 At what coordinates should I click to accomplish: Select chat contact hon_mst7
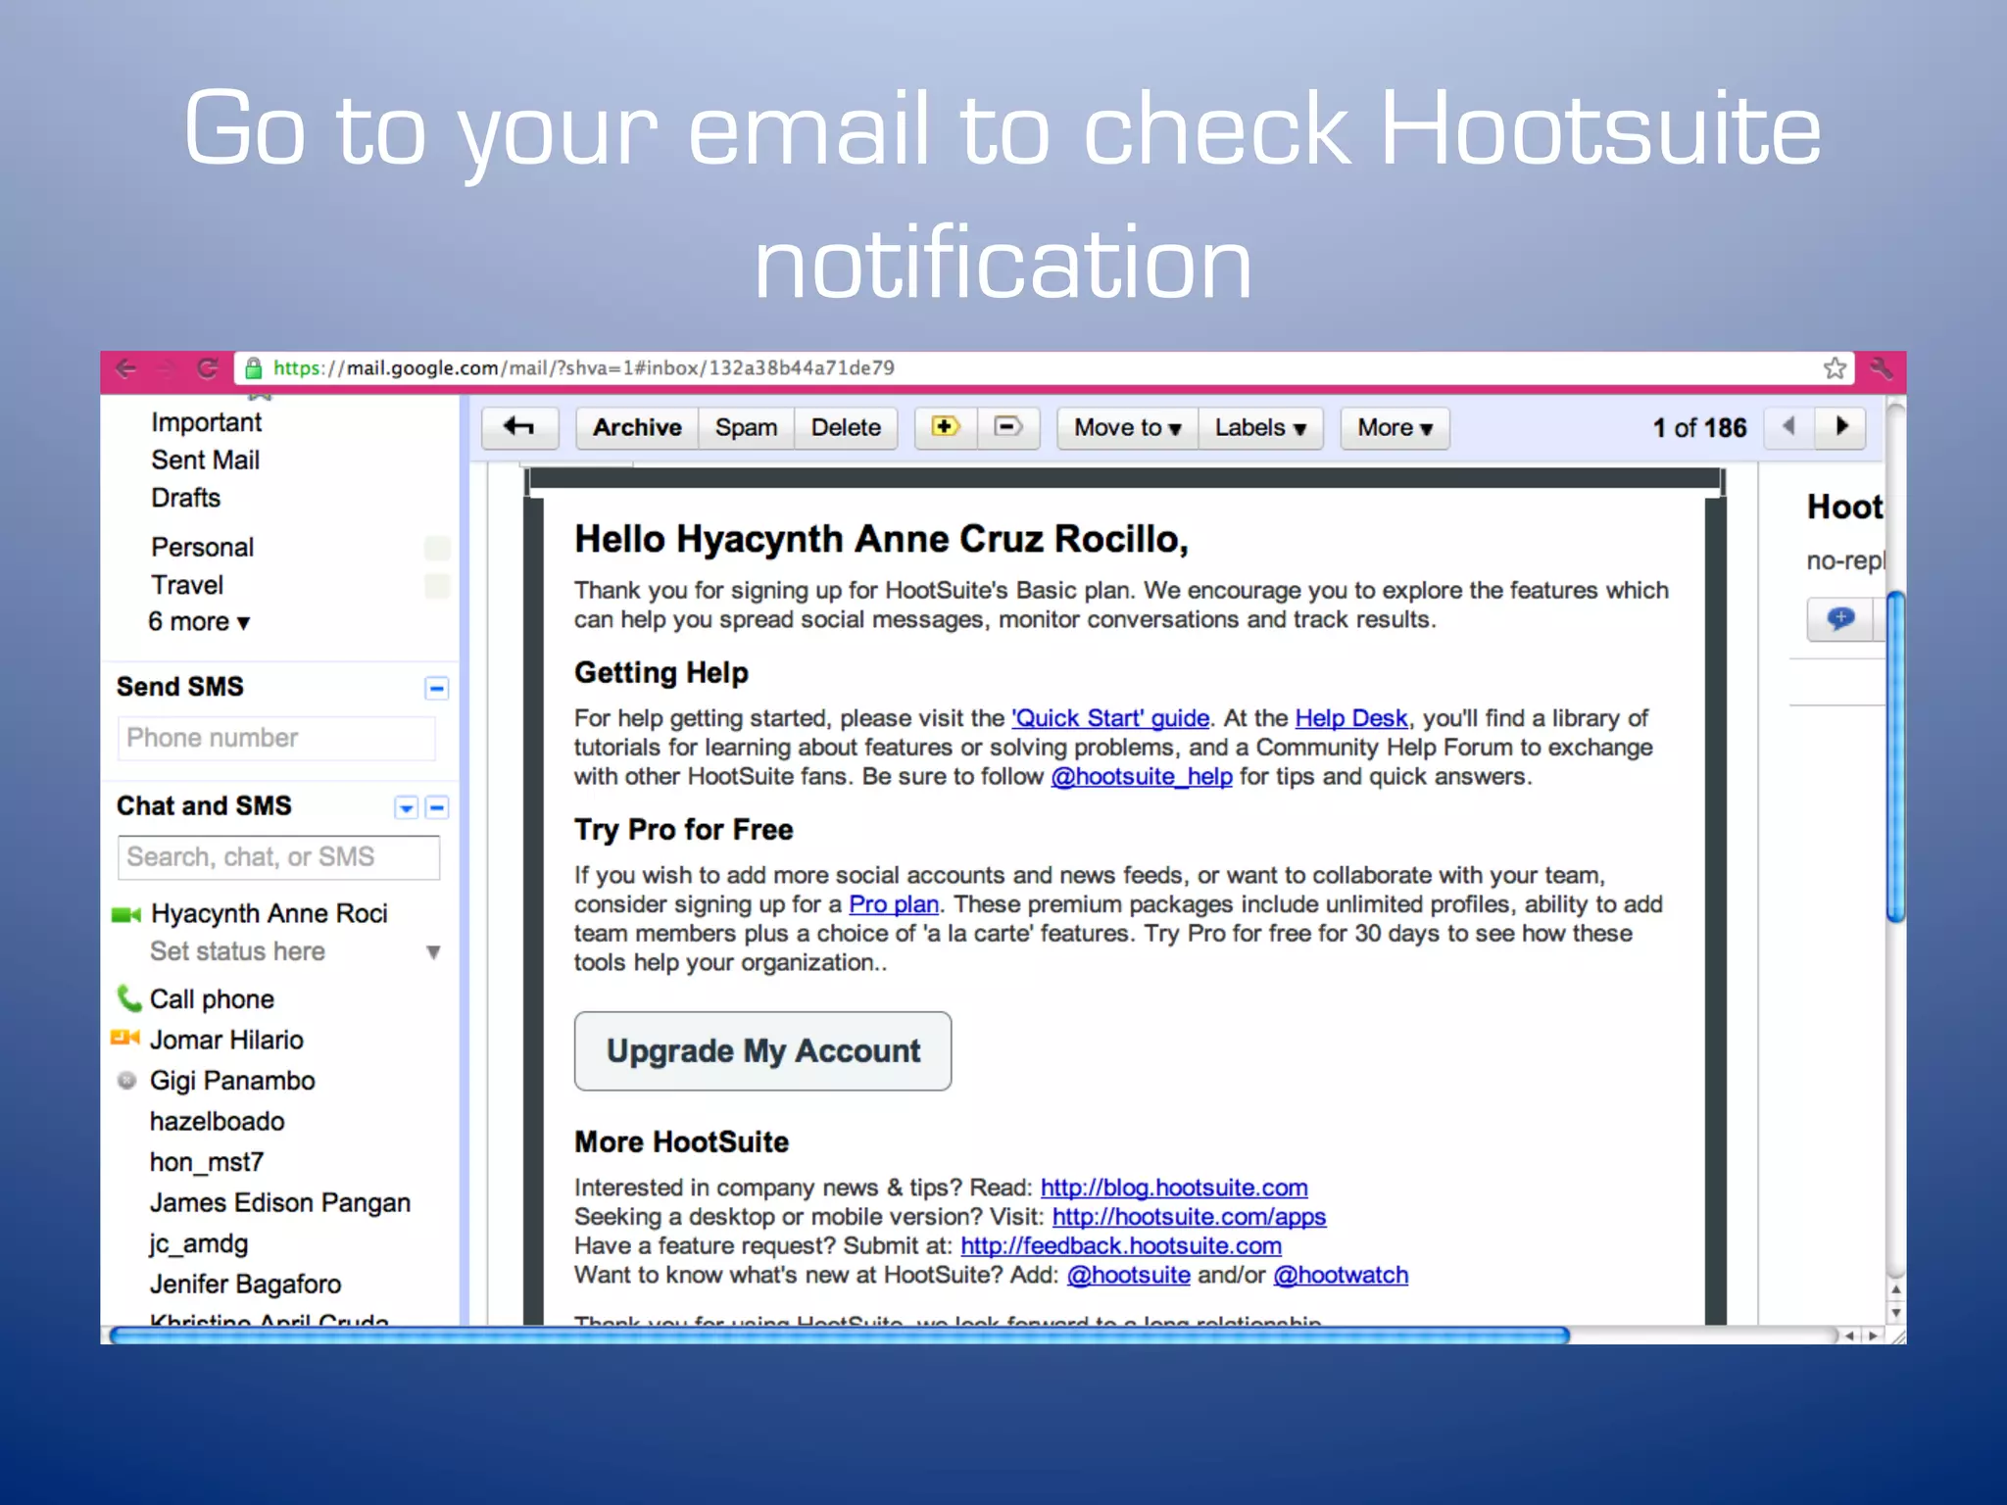pyautogui.click(x=206, y=1162)
